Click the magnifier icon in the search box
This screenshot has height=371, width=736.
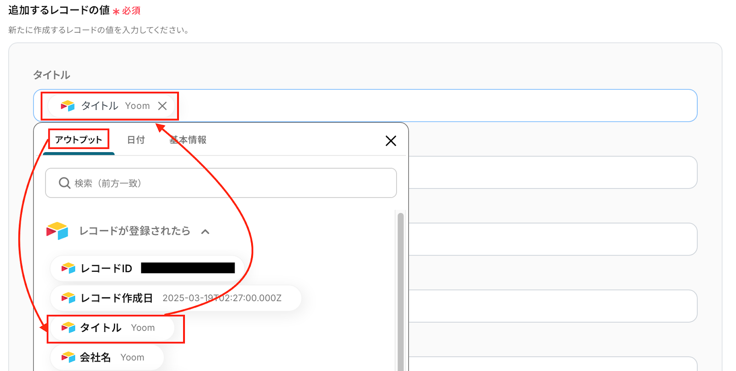pos(64,183)
